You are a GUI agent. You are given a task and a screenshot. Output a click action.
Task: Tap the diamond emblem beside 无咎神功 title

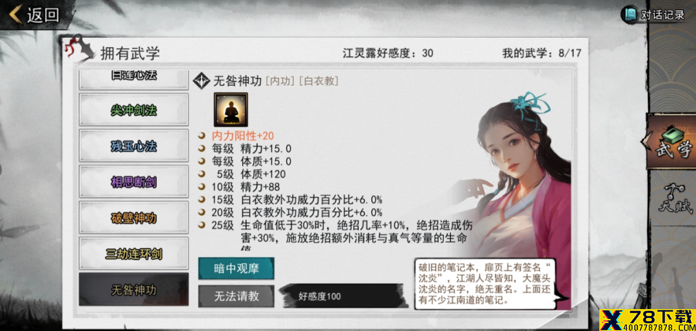pos(202,80)
